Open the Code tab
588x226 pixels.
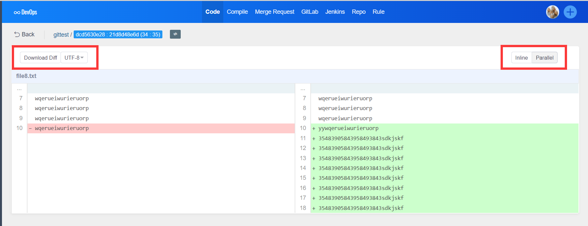(x=212, y=12)
